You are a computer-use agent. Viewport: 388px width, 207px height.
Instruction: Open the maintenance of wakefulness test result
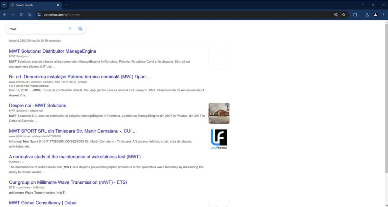point(75,156)
